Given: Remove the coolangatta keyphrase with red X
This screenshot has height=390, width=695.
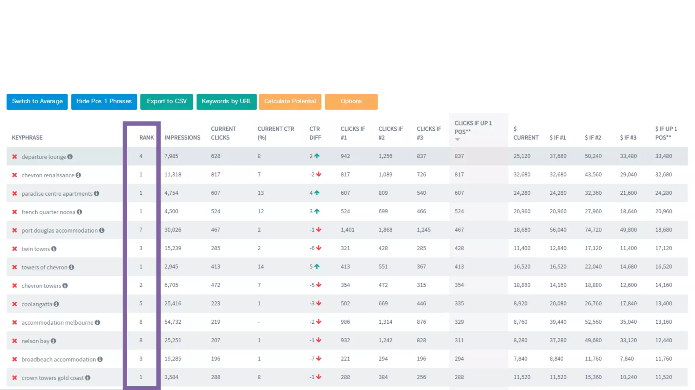Looking at the screenshot, I should [15, 304].
